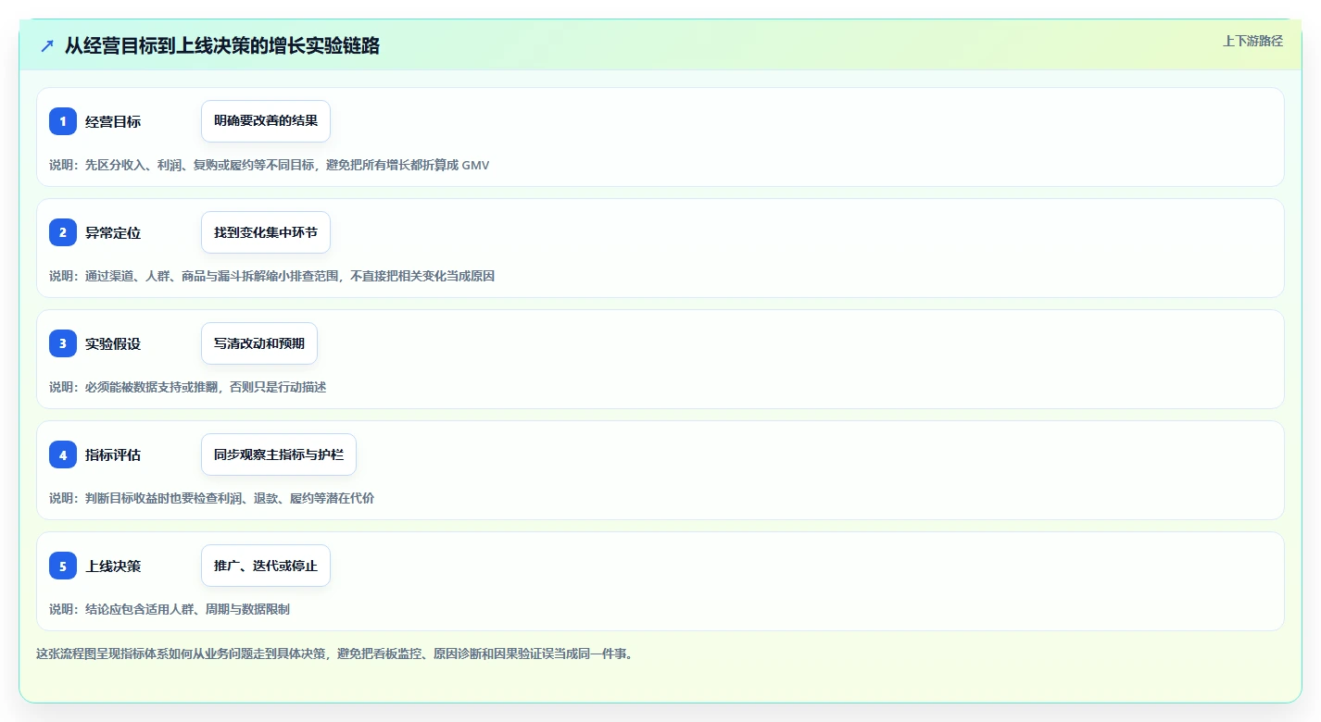Click the 上下游路径 label in header

pos(1252,41)
